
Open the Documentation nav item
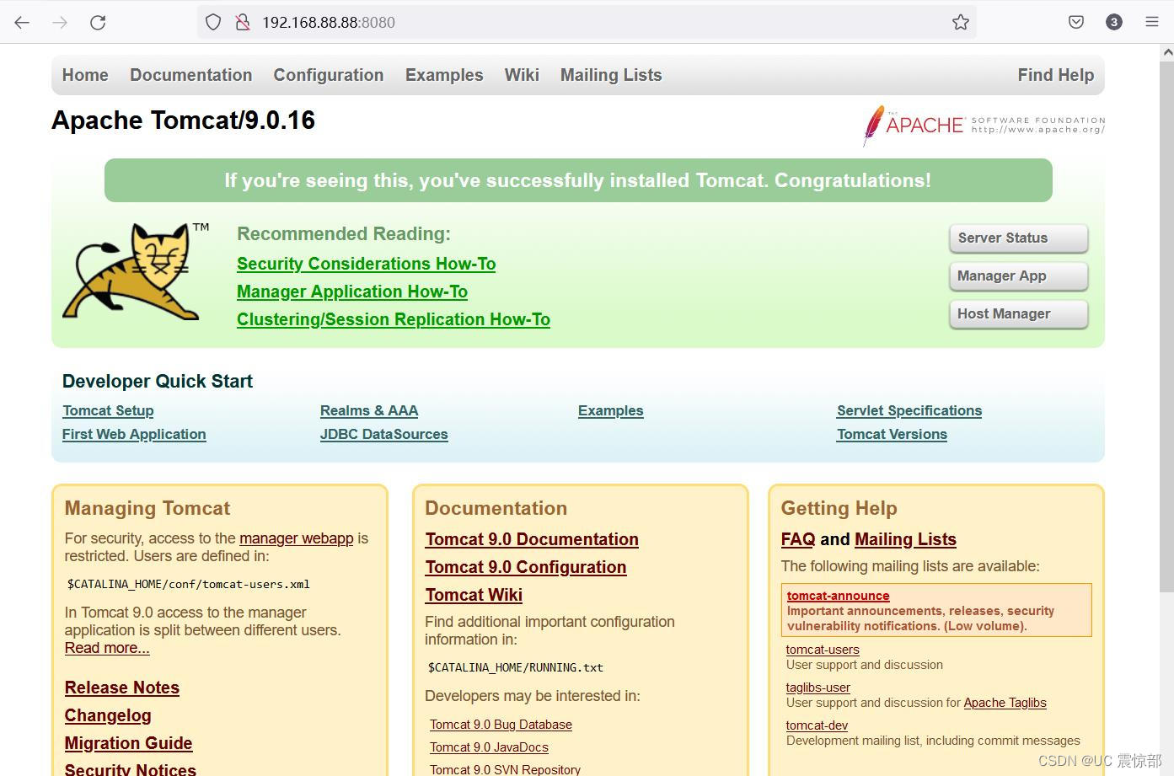point(191,75)
